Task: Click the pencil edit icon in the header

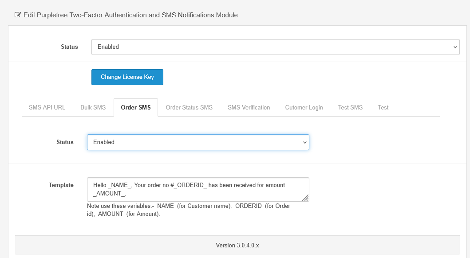Action: [18, 15]
